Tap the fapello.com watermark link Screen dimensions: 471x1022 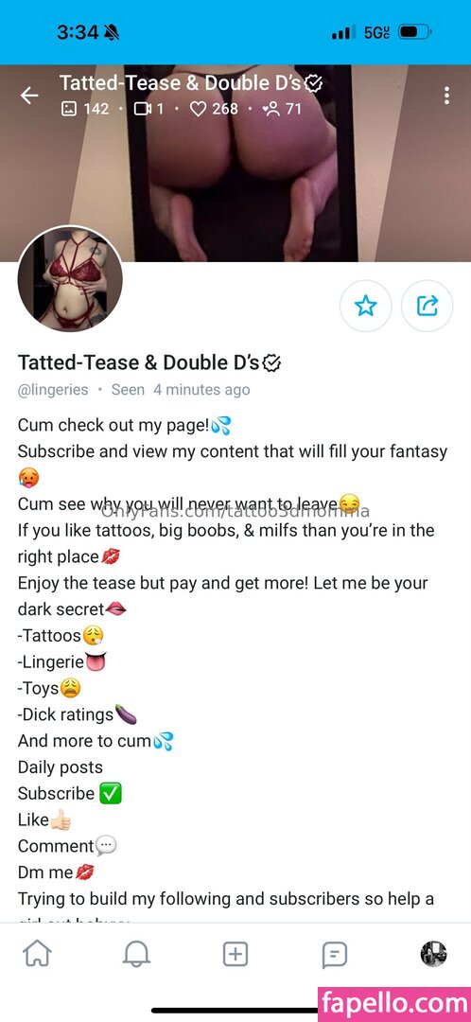(394, 1004)
